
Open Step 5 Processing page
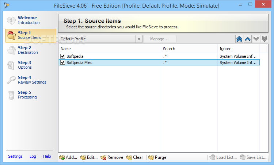click(x=27, y=94)
